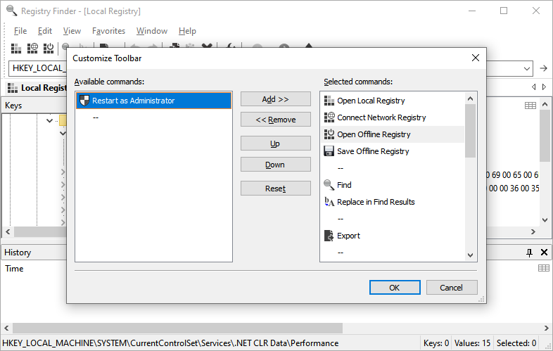Click Open Local Registry toolbar icon
Screen dimensions: 553x351
coord(16,48)
